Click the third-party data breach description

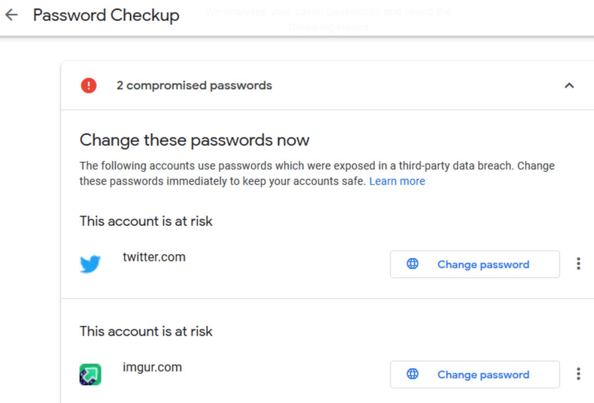(289, 166)
